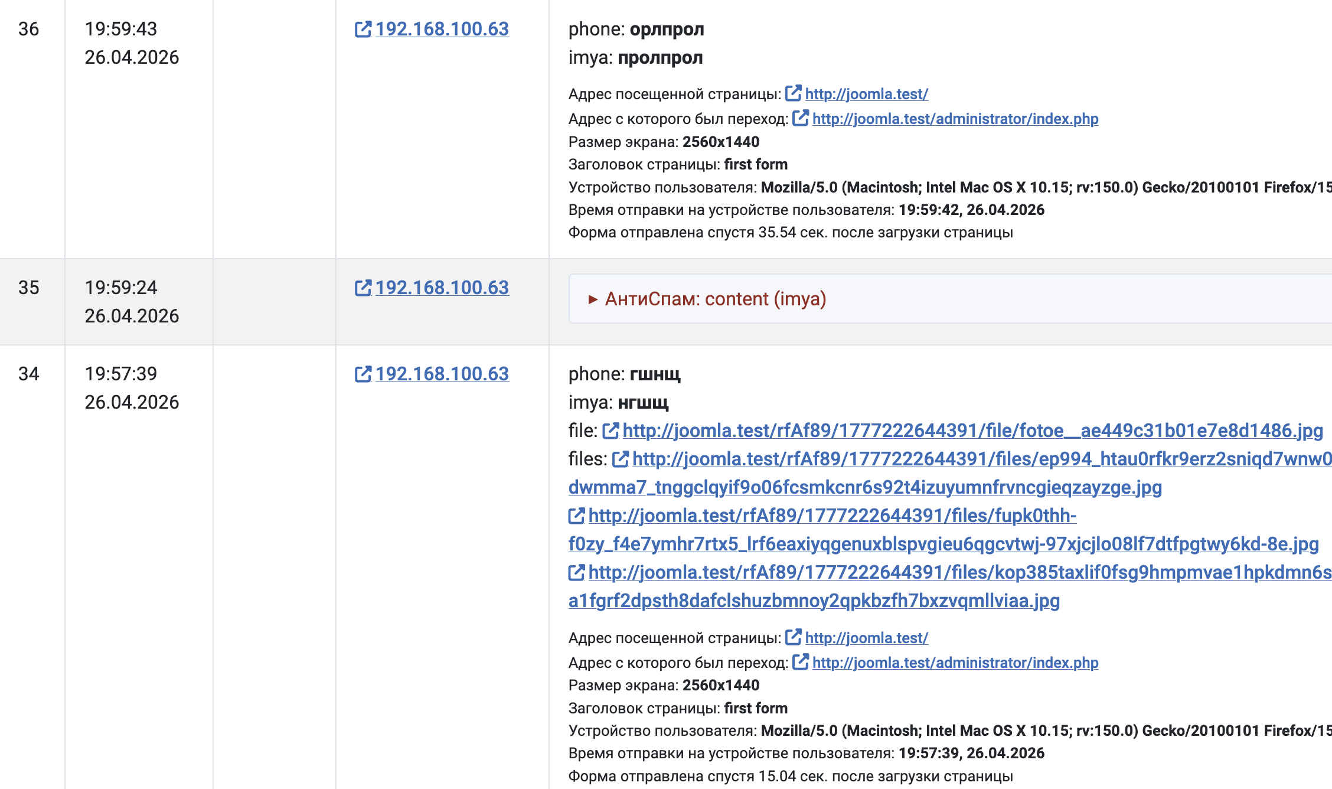This screenshot has width=1332, height=789.
Task: Click external icon before fupk0thh file link
Action: 576,516
